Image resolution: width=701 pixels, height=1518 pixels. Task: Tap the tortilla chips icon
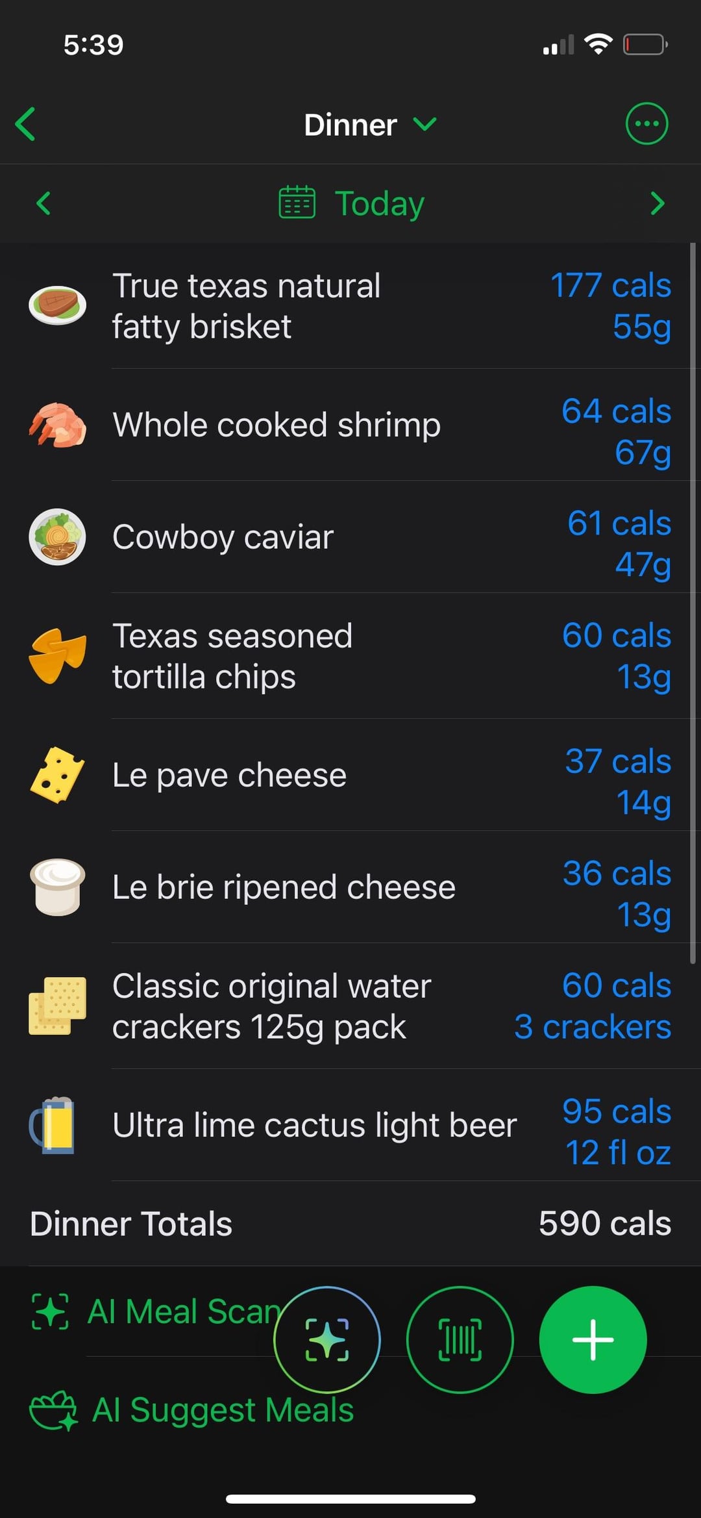tap(57, 655)
